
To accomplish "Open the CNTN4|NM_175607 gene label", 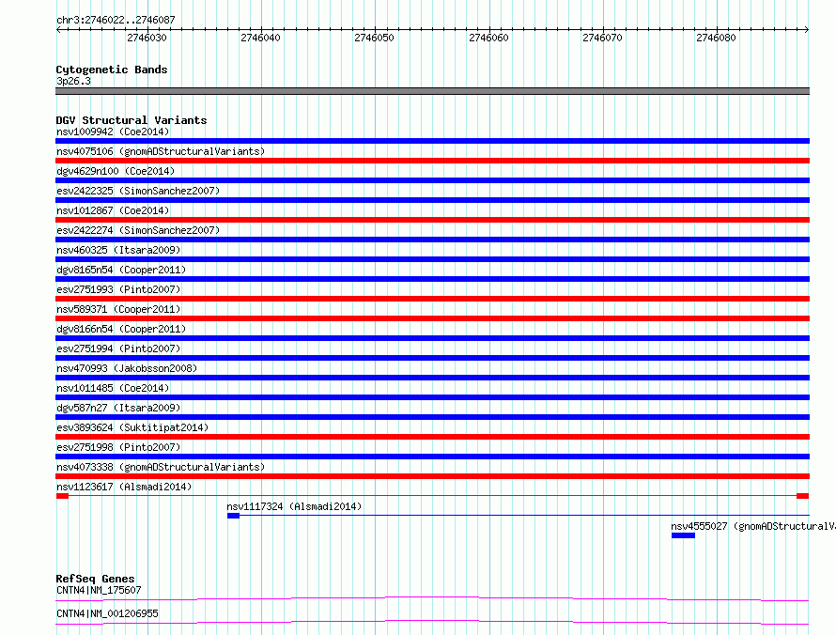I will [99, 590].
